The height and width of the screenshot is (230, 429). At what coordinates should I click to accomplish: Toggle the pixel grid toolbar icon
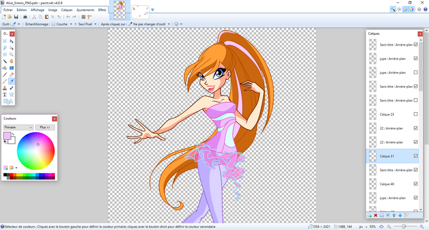(x=83, y=17)
